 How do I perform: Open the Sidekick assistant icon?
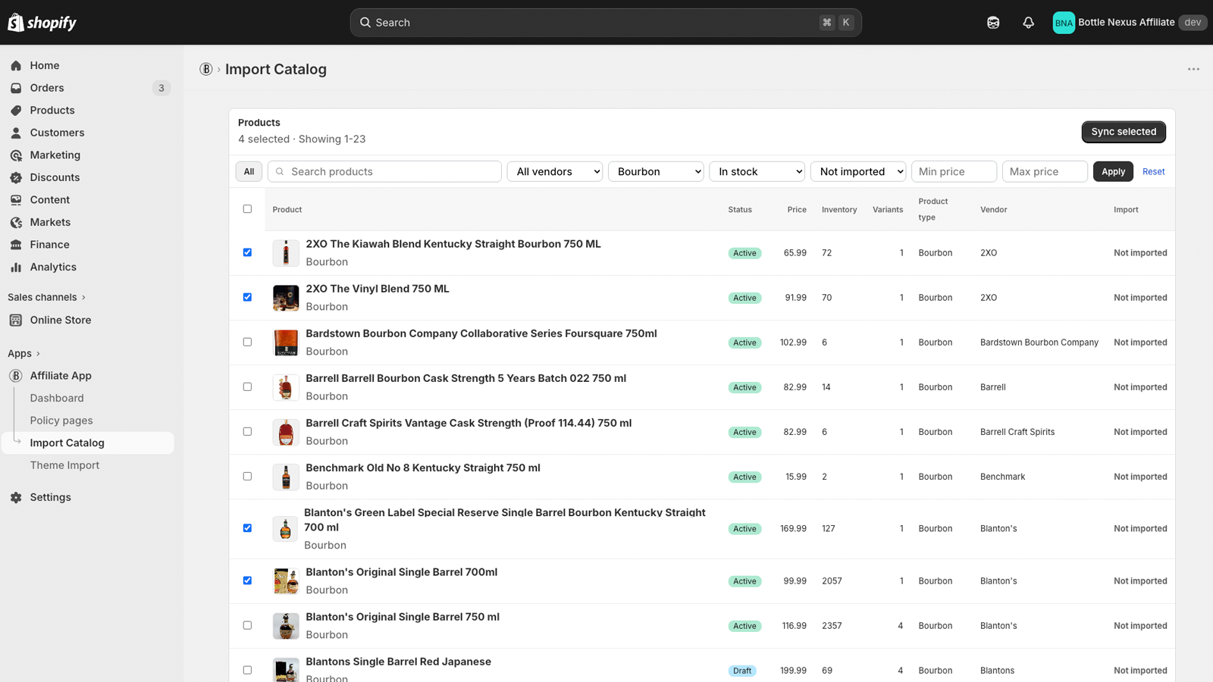(x=993, y=23)
